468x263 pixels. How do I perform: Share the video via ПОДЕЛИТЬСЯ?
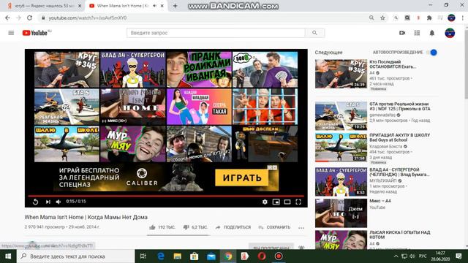[x=233, y=227]
